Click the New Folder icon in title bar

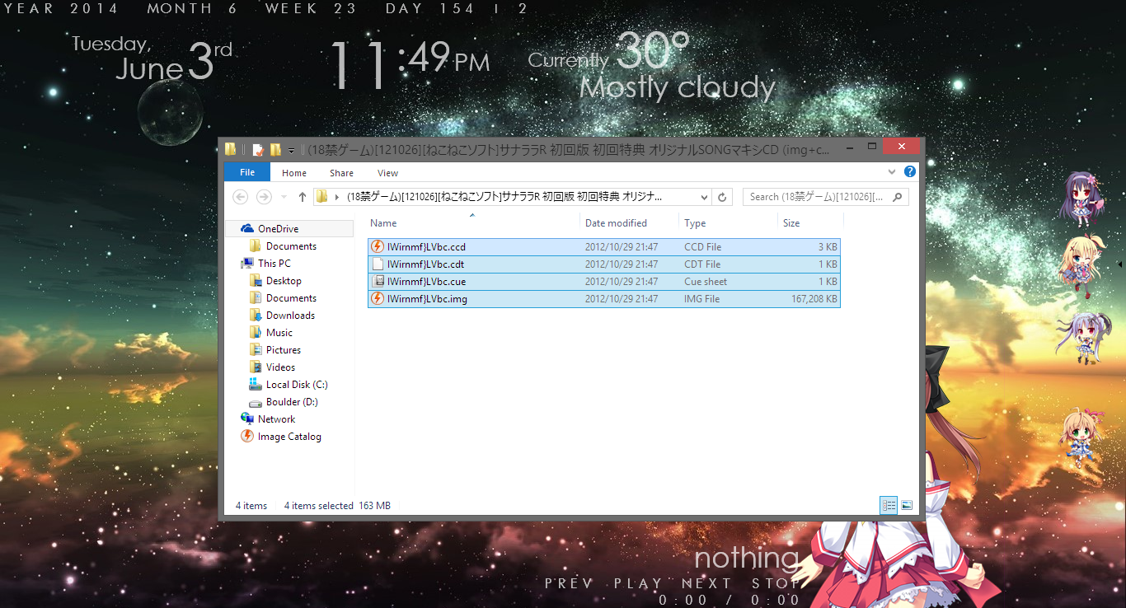(275, 150)
